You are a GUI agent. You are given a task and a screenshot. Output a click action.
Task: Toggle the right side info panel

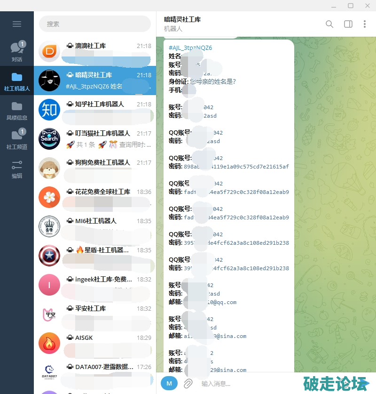click(348, 24)
